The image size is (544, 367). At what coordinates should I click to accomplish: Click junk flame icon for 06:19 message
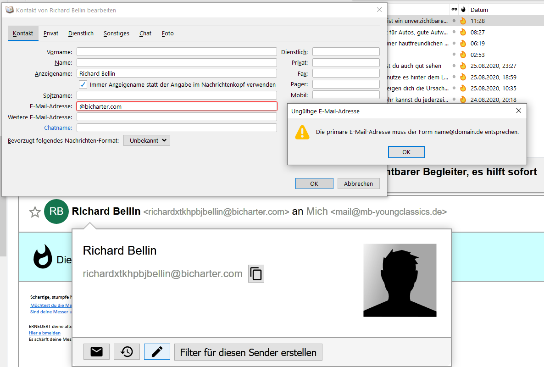[x=463, y=44]
